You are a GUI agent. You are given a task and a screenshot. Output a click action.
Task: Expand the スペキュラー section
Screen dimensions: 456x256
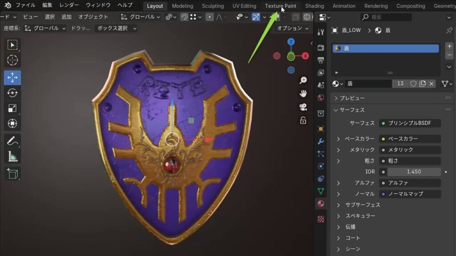click(x=338, y=216)
